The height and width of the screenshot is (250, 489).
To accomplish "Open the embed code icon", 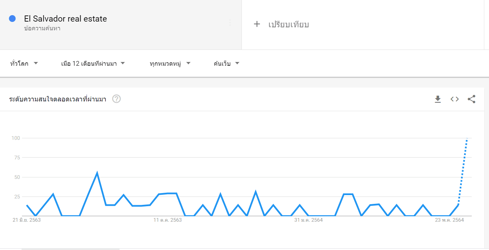I will [455, 99].
